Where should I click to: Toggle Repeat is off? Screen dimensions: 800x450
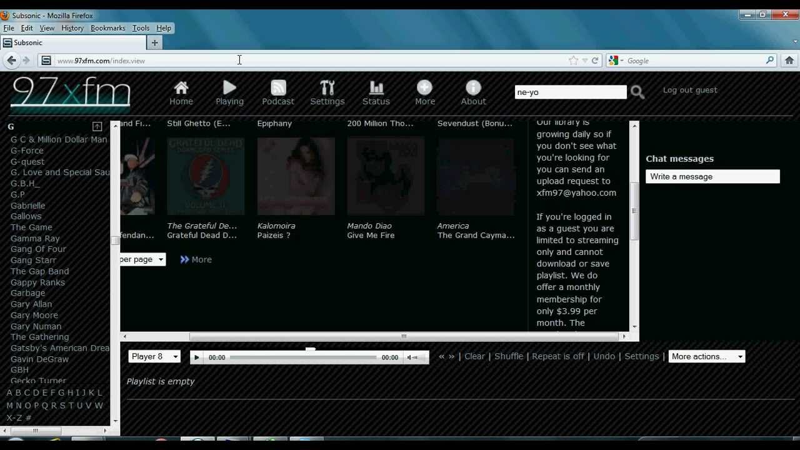point(558,356)
